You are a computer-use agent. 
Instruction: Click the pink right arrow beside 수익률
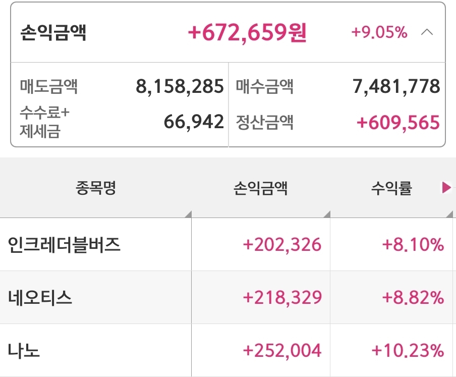tap(446, 188)
